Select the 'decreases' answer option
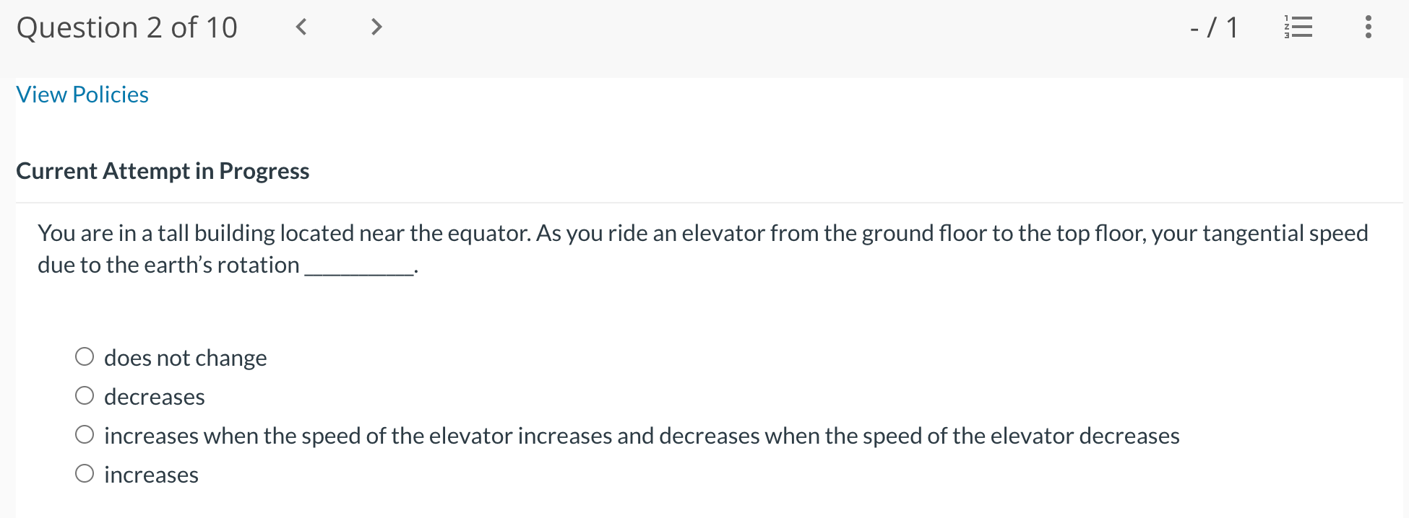This screenshot has width=1409, height=518. (x=85, y=395)
